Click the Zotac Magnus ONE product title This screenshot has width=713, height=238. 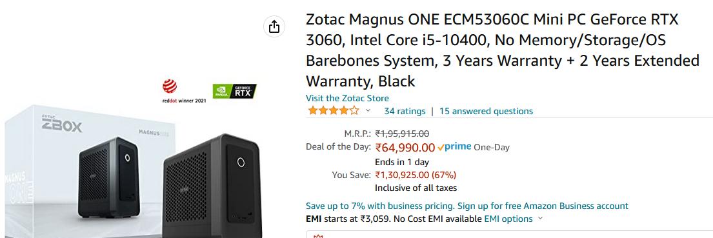(x=503, y=50)
